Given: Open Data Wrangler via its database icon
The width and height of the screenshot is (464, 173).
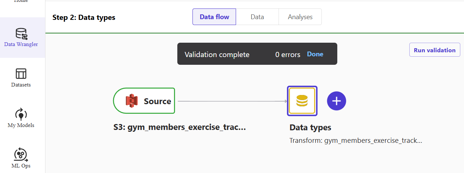Looking at the screenshot, I should click(21, 33).
